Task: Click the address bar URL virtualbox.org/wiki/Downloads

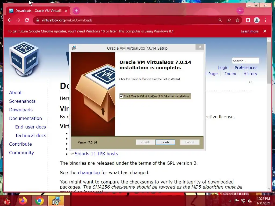Action: click(67, 20)
